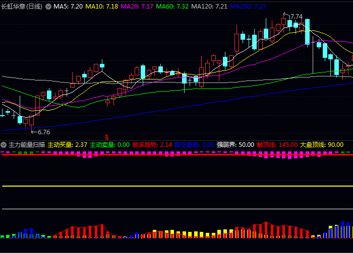
Task: Select the 触顶线: 145.00 value
Action: point(277,145)
